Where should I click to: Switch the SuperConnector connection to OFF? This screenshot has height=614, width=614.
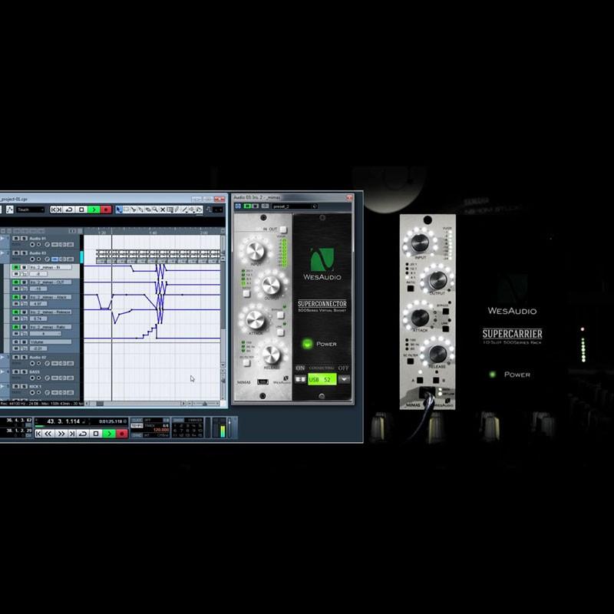click(343, 368)
